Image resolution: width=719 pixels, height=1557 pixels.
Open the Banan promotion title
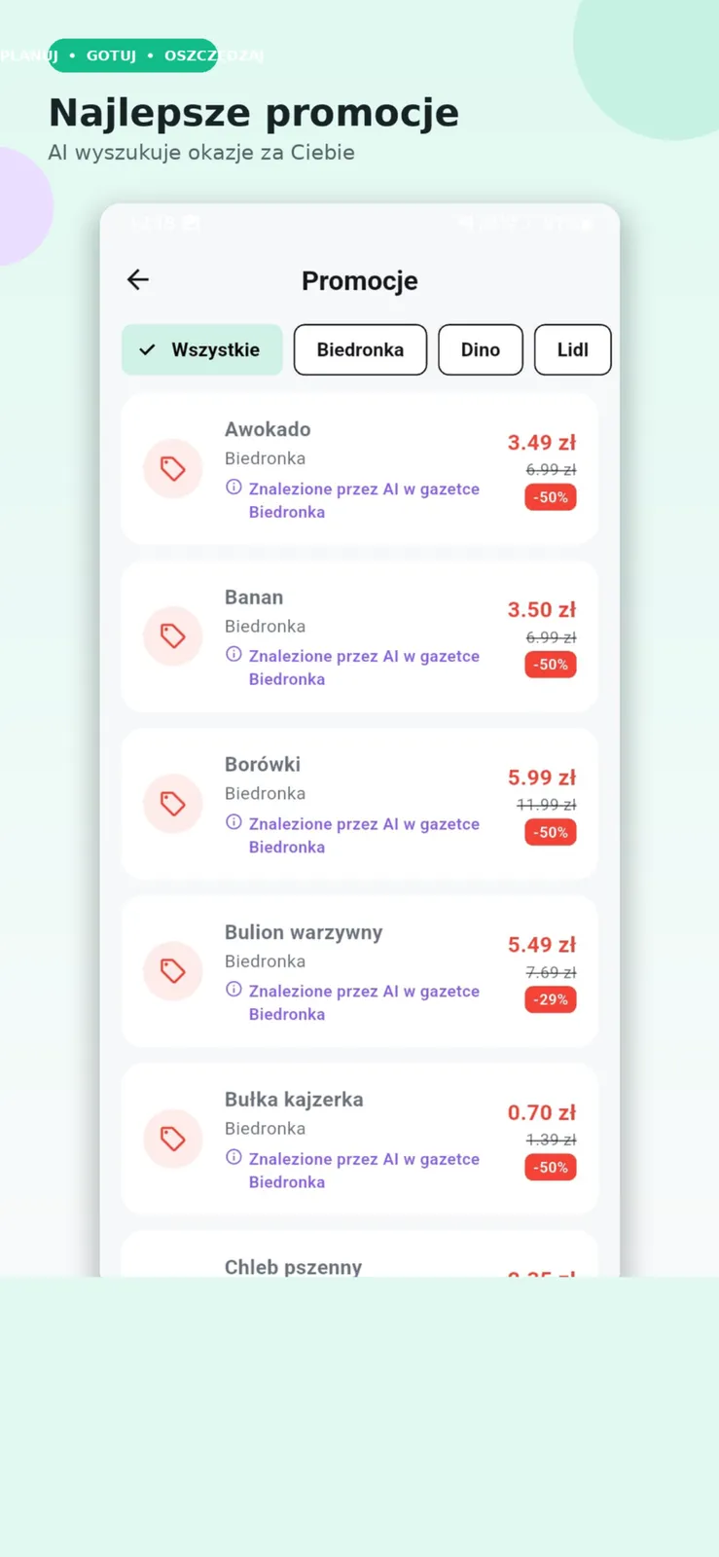point(254,597)
